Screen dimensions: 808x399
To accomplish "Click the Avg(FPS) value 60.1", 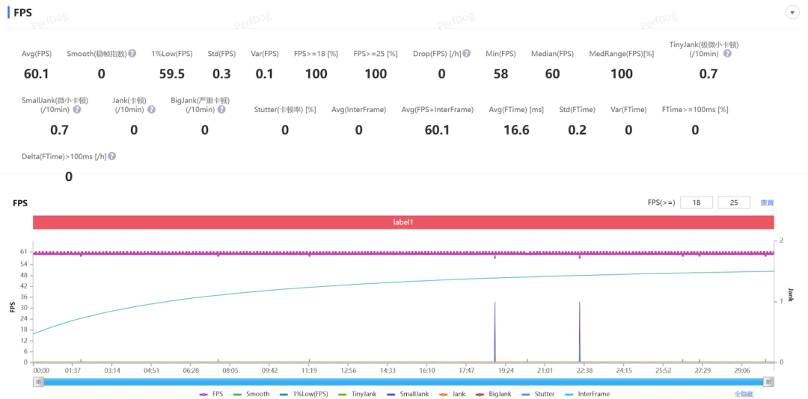I will 36,74.
